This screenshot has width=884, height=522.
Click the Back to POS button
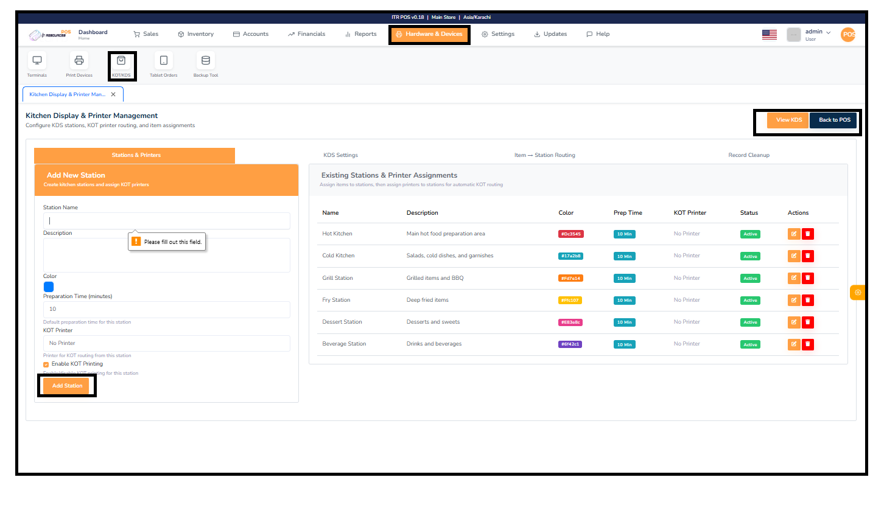(833, 120)
